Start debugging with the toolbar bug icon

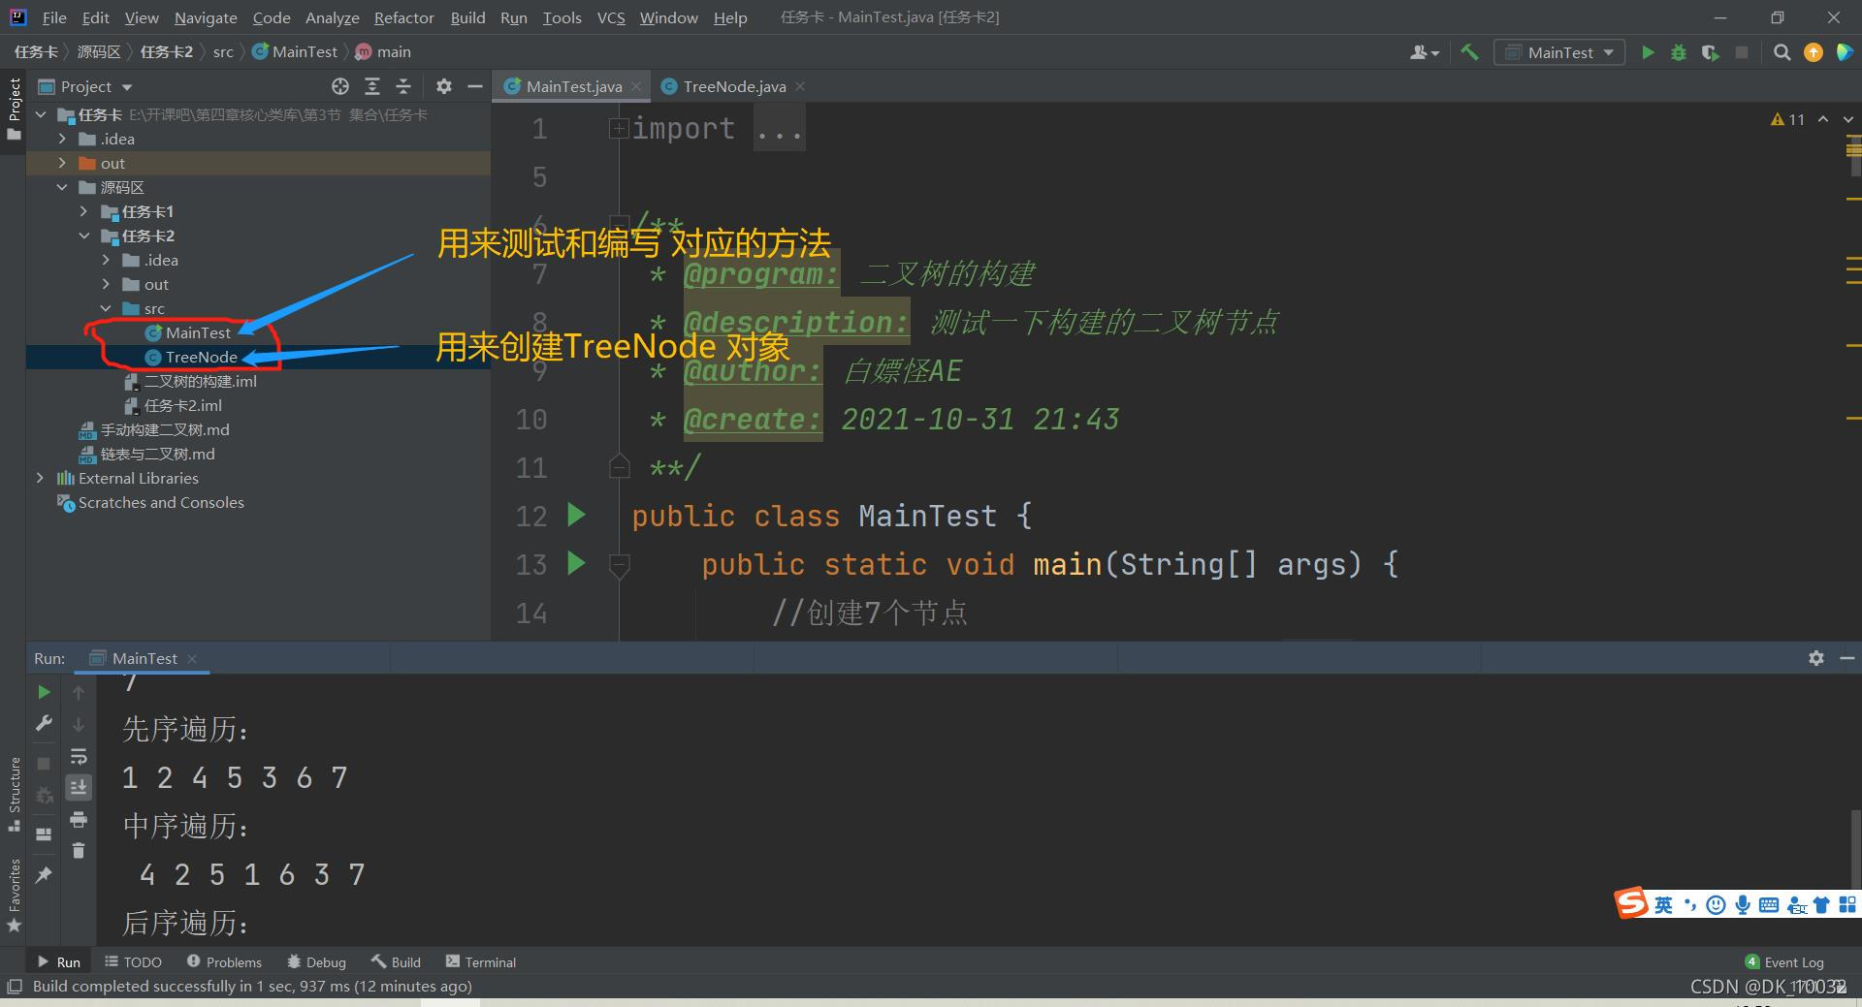coord(1679,52)
